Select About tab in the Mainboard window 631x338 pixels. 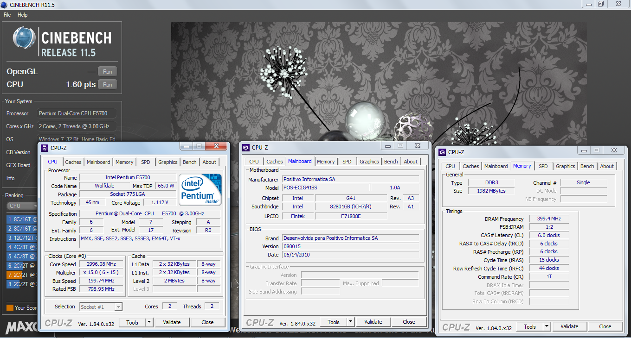point(411,162)
